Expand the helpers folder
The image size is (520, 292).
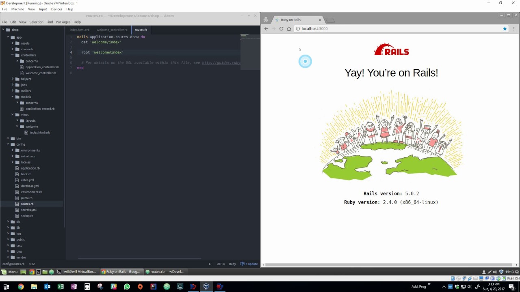coord(13,79)
